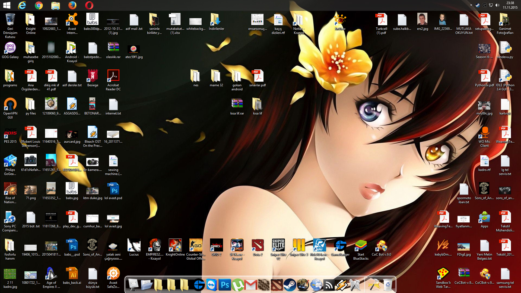Image resolution: width=521 pixels, height=293 pixels.
Task: Open Winamp from the bottom dock
Action: pos(342,285)
